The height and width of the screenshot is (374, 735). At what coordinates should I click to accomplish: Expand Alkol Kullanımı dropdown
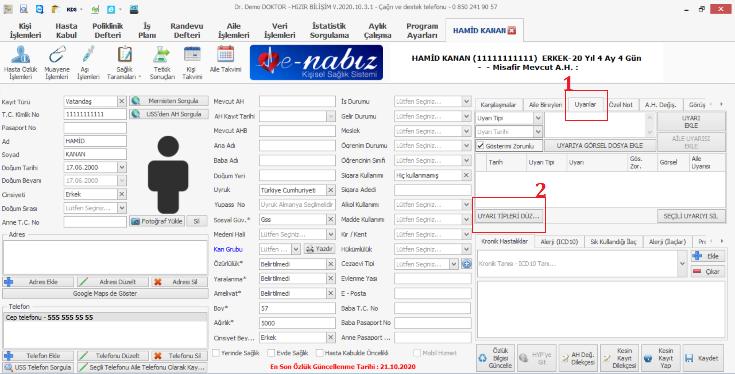point(466,204)
